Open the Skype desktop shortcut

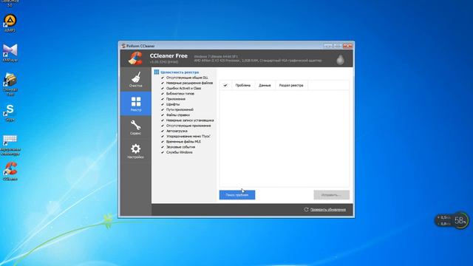click(x=10, y=112)
